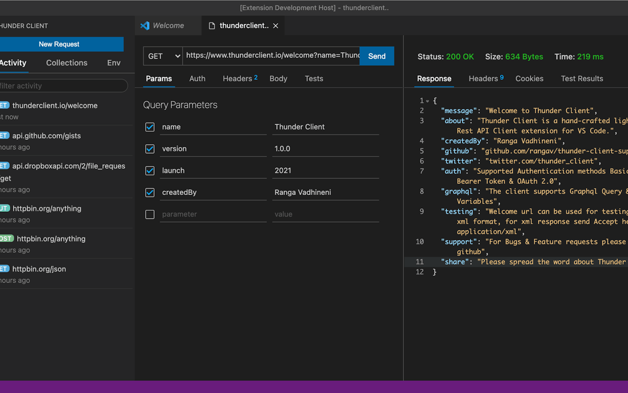Click the file icon on thunderclient tab
Screen dimensions: 628x393
pos(212,26)
